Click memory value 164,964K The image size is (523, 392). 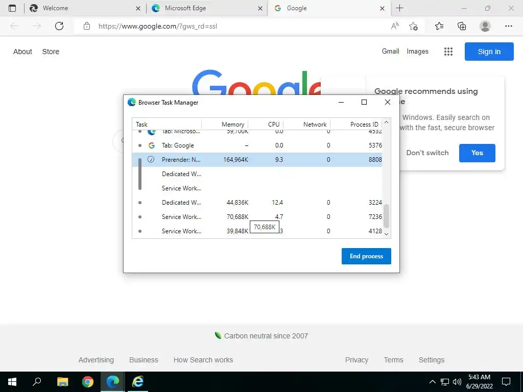[x=235, y=160]
